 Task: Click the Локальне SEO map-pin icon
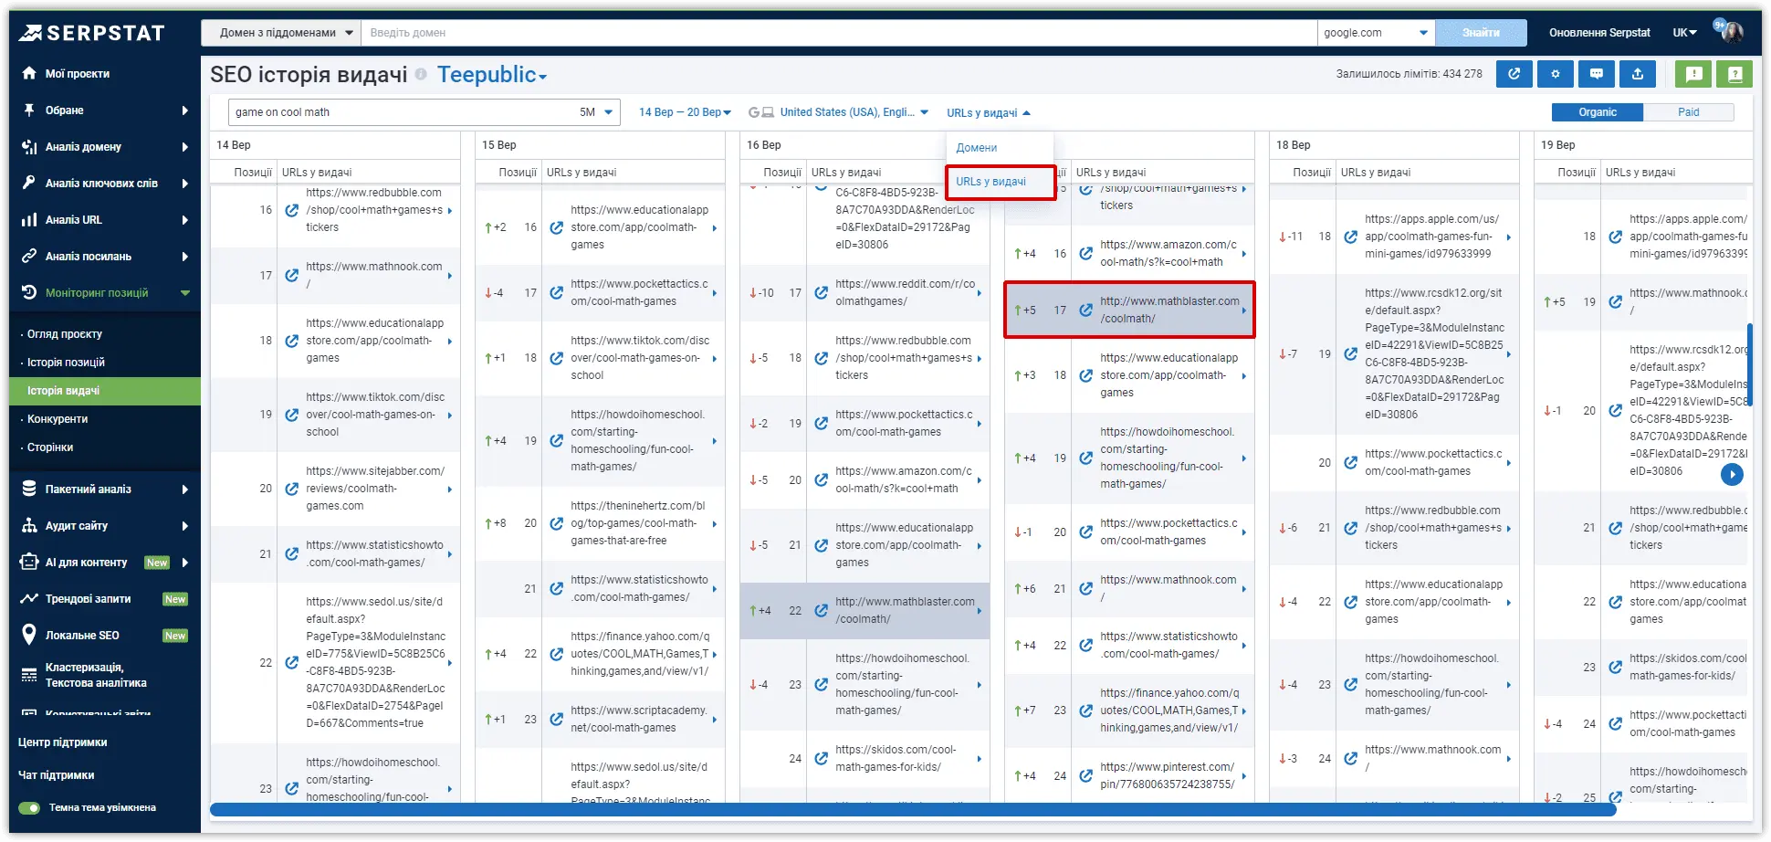(29, 635)
